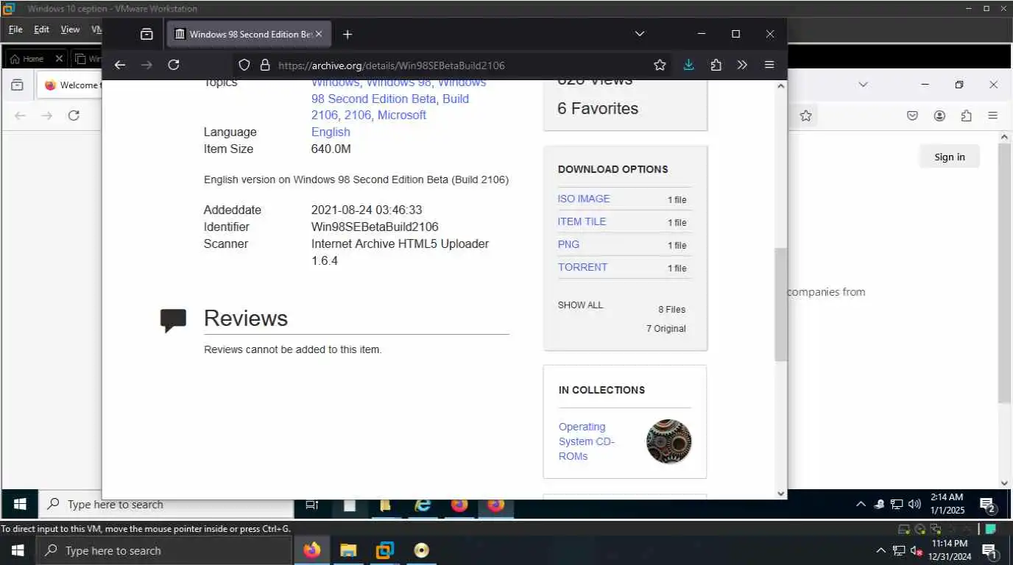Viewport: 1013px width, 565px height.
Task: Open the hamburger application menu in front Firefox
Action: pos(769,65)
